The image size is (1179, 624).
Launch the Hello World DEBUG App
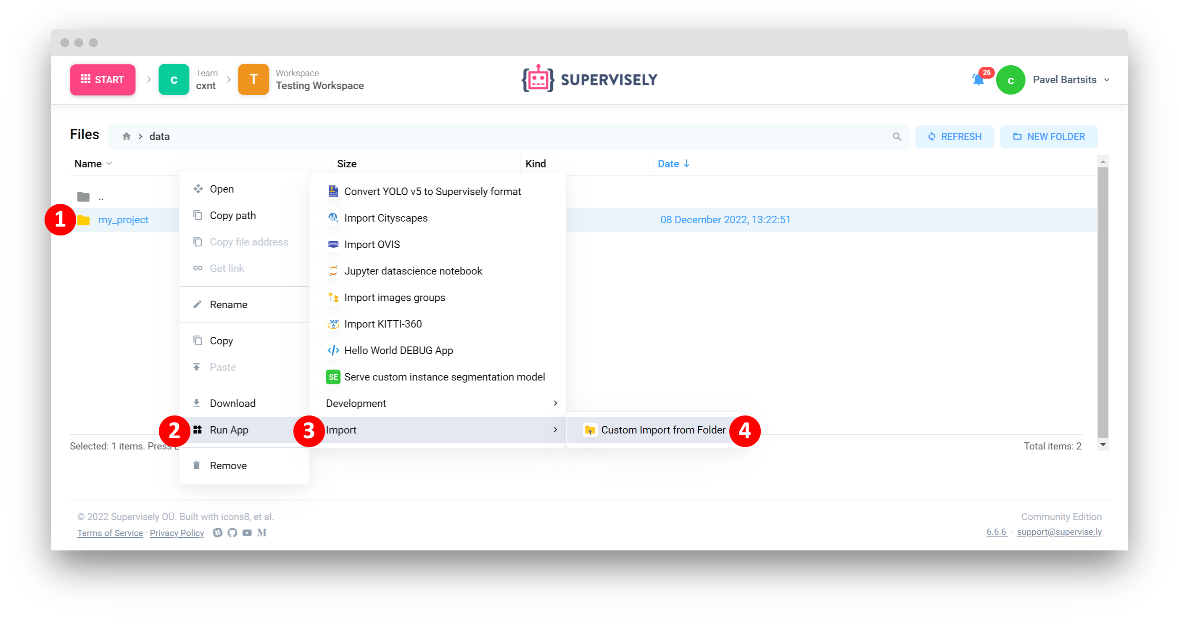(x=398, y=350)
